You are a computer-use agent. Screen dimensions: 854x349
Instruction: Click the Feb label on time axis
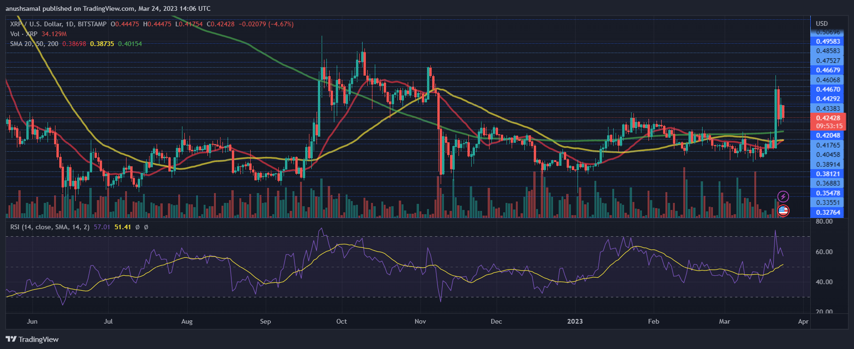click(653, 321)
